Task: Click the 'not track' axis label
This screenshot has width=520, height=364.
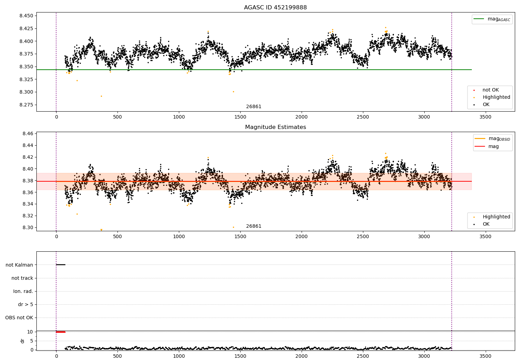Action: tap(22, 278)
